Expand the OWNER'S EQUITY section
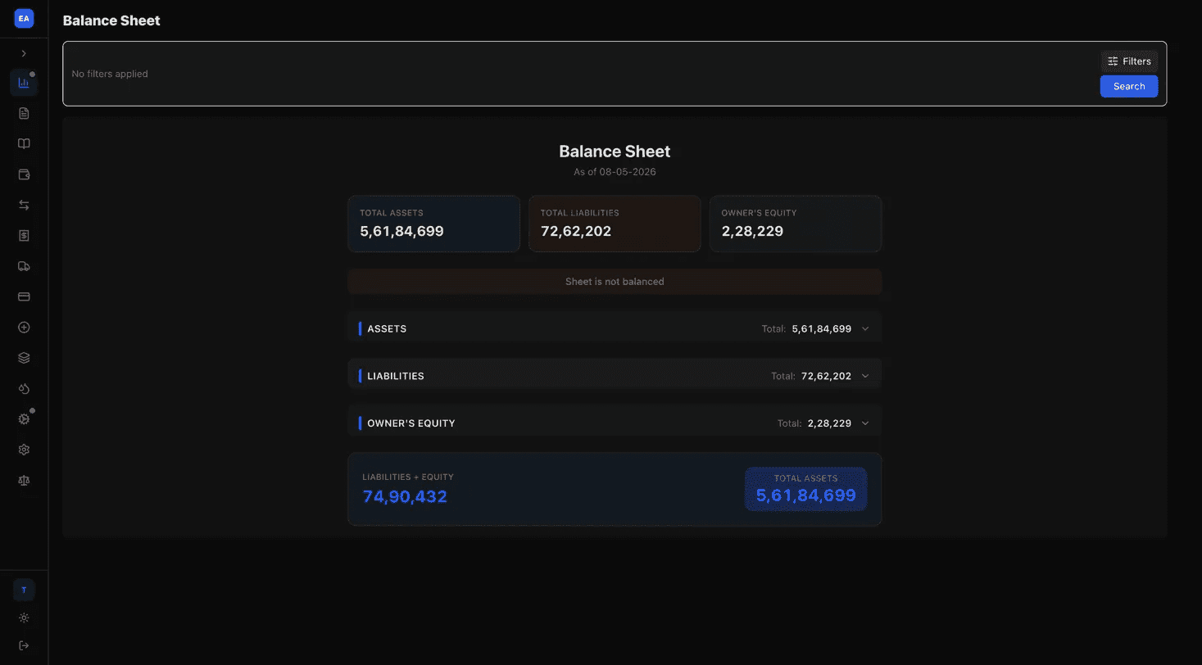Viewport: 1202px width, 665px height. (x=615, y=423)
